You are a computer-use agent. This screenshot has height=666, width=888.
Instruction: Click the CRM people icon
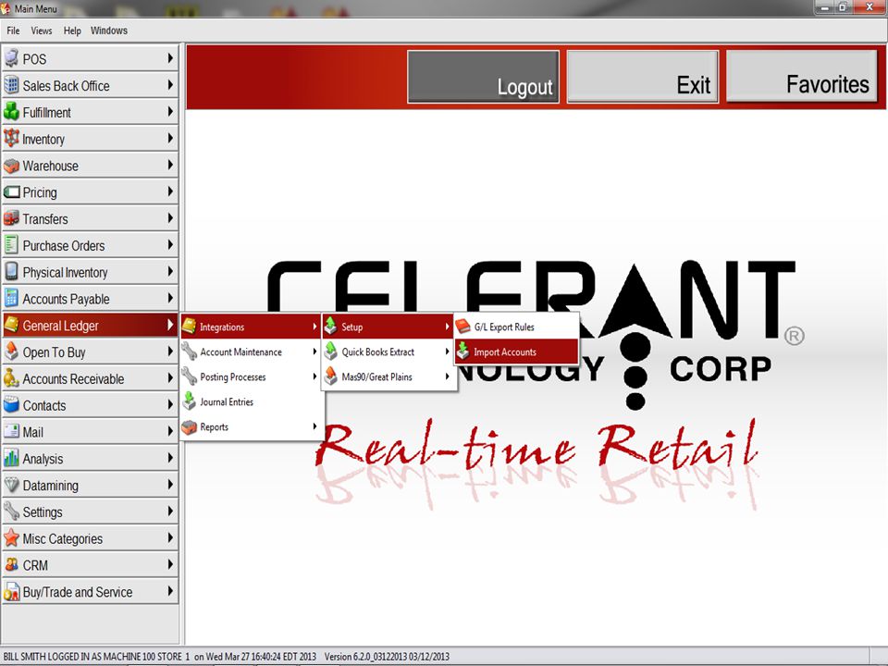pos(11,564)
